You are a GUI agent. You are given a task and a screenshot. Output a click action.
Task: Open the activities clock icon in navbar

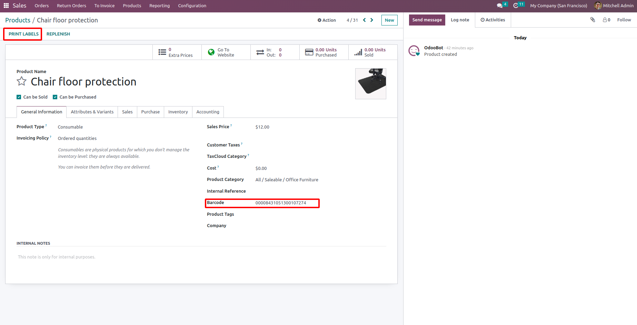(x=516, y=6)
